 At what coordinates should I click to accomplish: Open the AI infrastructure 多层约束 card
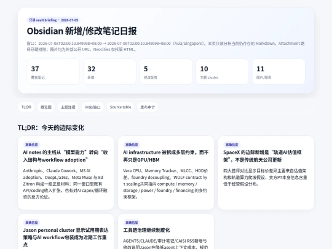(166, 173)
